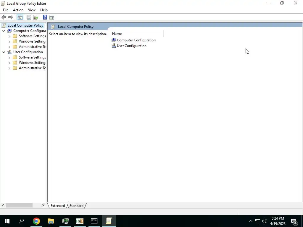Open the notification center icon
This screenshot has width=303, height=227.
click(294, 221)
